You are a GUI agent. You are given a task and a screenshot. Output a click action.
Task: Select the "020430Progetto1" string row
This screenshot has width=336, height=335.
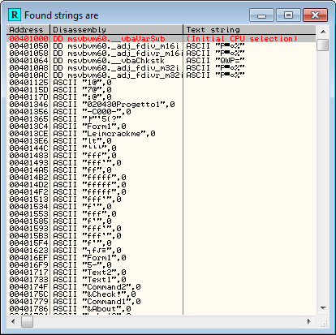(x=162, y=105)
